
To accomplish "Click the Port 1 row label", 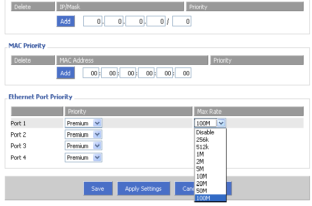I will [18, 123].
